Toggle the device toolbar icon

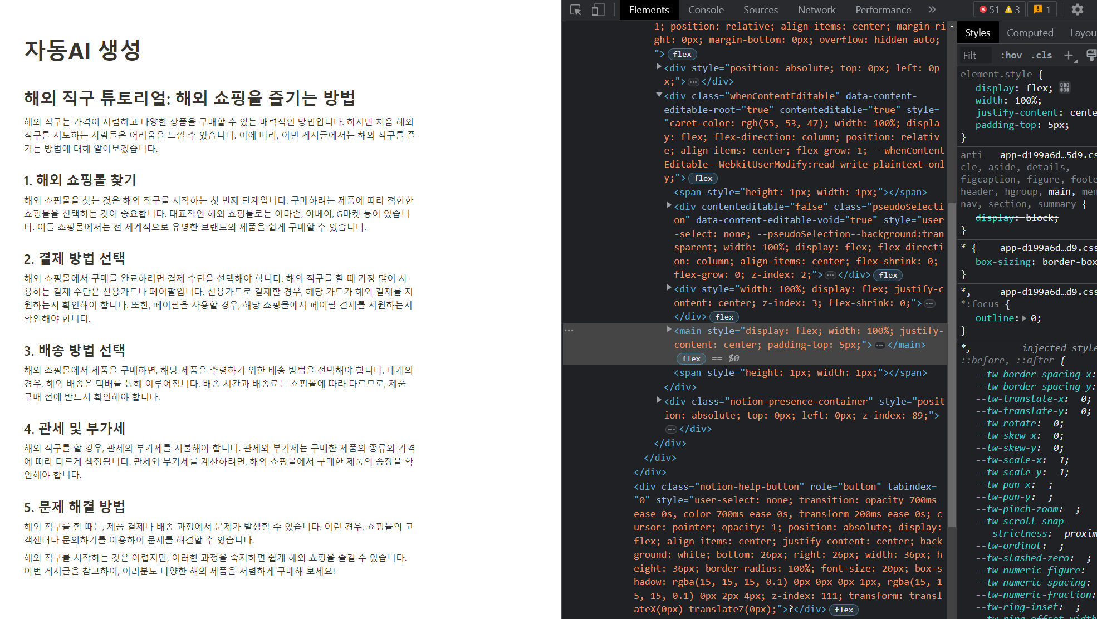(x=598, y=10)
